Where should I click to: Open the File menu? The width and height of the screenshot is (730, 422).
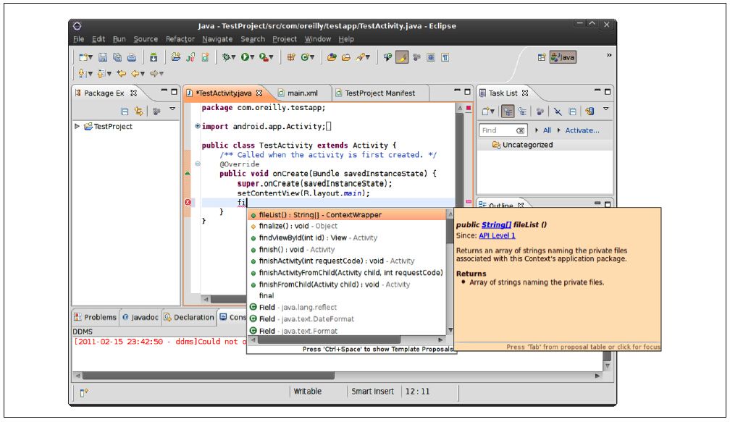(79, 39)
